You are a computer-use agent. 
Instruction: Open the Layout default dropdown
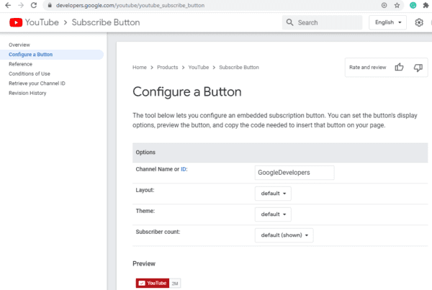(273, 194)
